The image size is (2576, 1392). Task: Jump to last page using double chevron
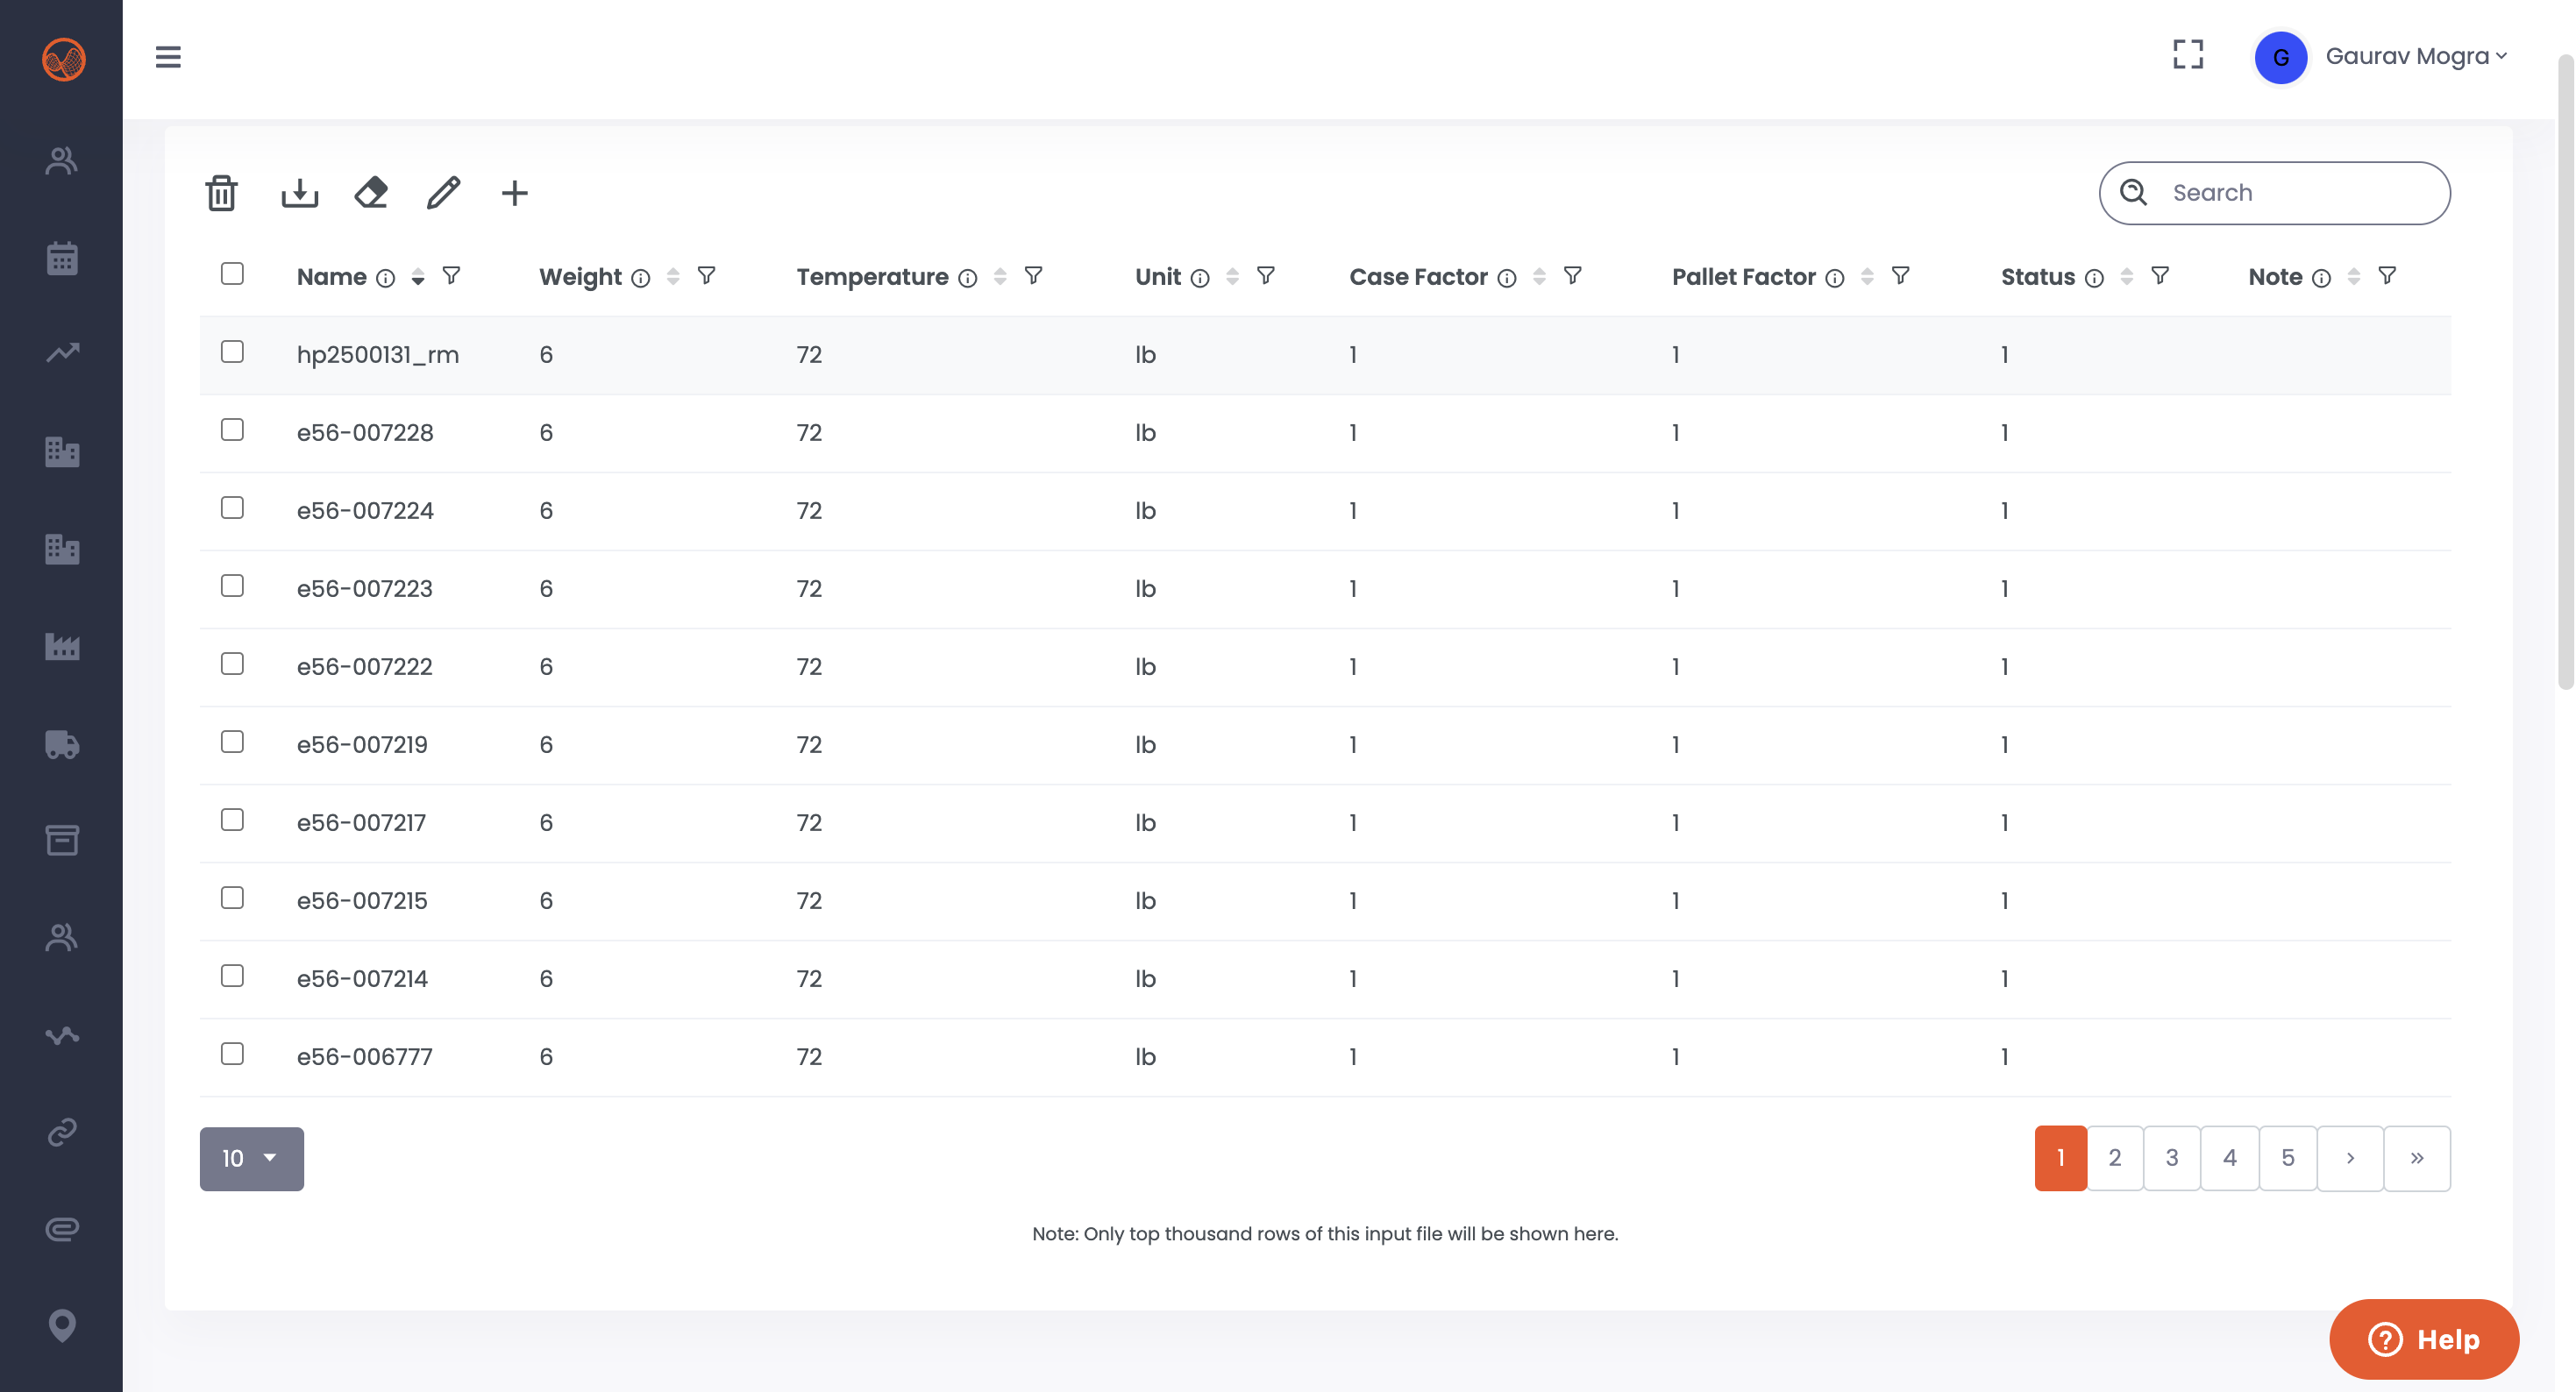pos(2416,1158)
